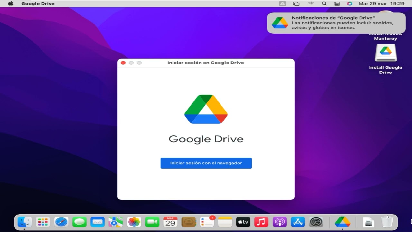The height and width of the screenshot is (232, 412).
Task: Open Photos from the Dock
Action: (134, 222)
